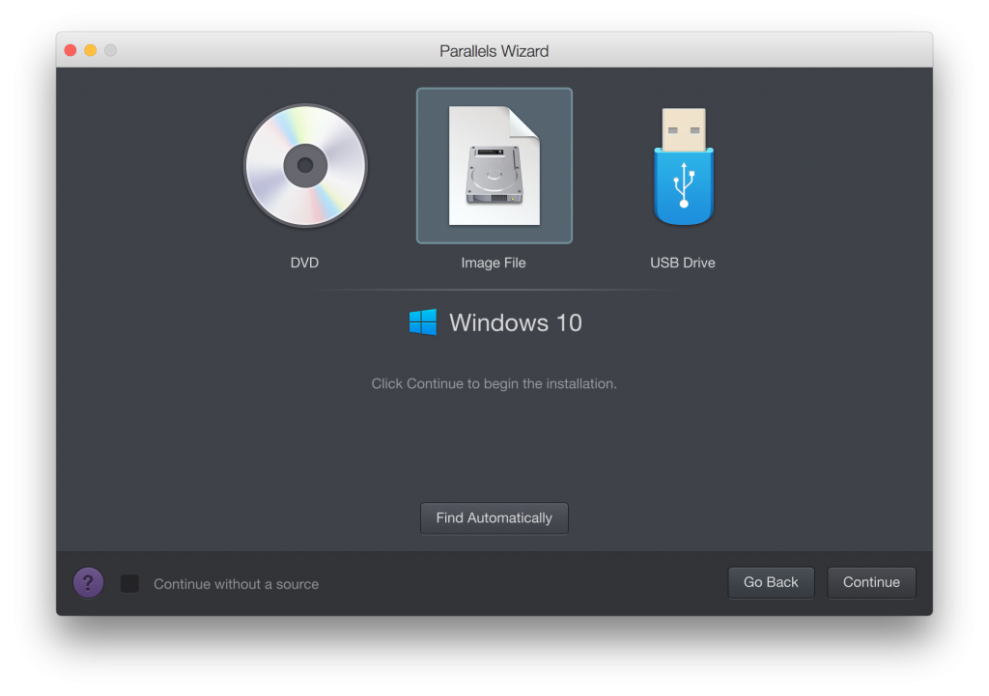989x696 pixels.
Task: Click the DVD label text
Action: (305, 262)
